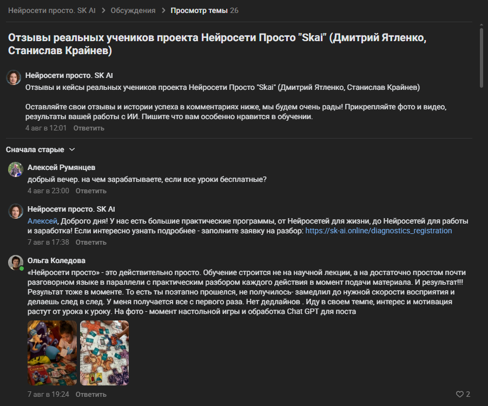Open the board game photo with the girl
The image size is (488, 406).
[52, 353]
